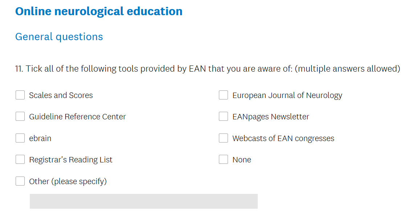This screenshot has height=221, width=412.
Task: Check the Guideline Reference Center box
Action: [x=20, y=116]
